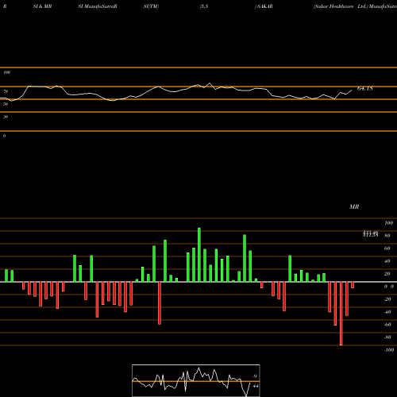Screen dimensions: 397x397
Task: Click the last small red MR bar
Action: click(353, 285)
